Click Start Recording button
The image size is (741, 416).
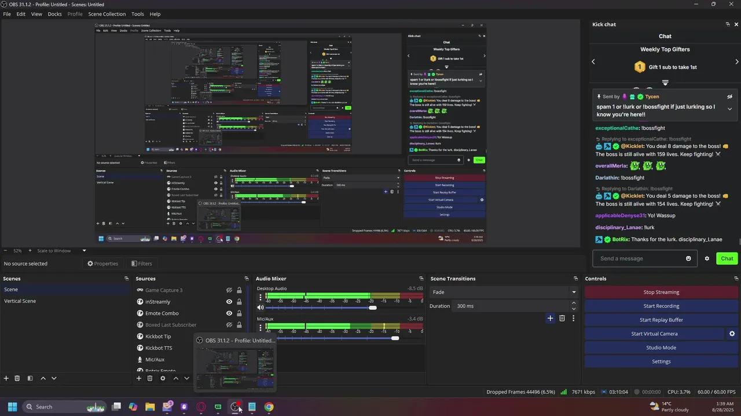661,306
